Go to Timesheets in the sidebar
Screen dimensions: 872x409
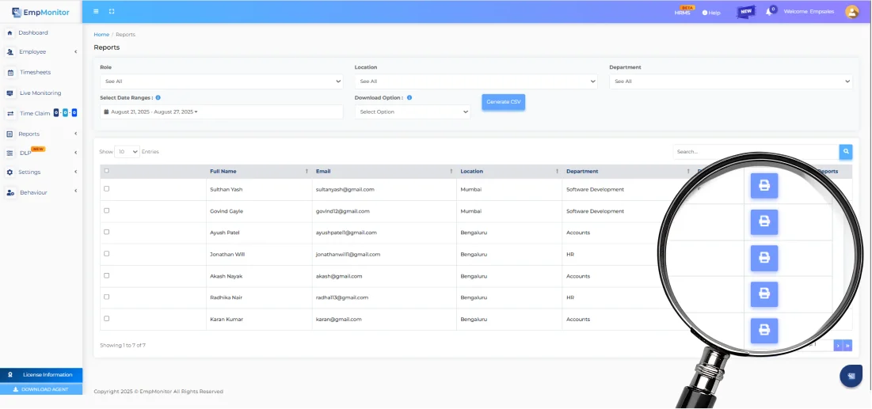click(35, 73)
